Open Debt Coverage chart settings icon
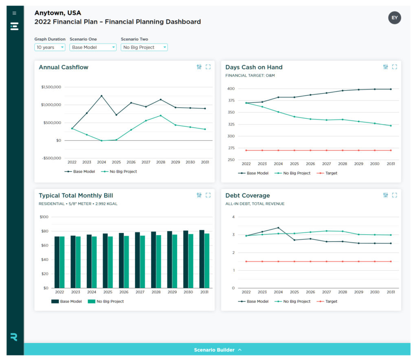The image size is (417, 361). pyautogui.click(x=385, y=195)
